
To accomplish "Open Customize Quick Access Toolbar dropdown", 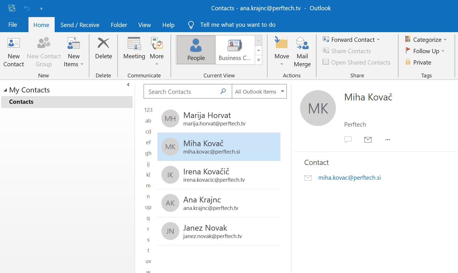I will tap(41, 9).
